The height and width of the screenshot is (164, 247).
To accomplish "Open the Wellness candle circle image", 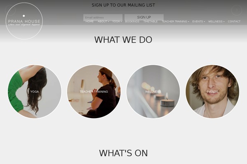I will 153,91.
